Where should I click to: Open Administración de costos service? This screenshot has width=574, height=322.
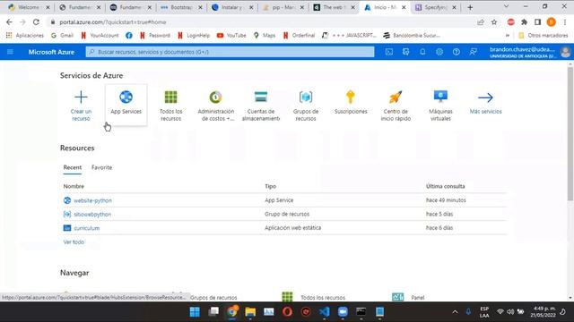(x=215, y=106)
